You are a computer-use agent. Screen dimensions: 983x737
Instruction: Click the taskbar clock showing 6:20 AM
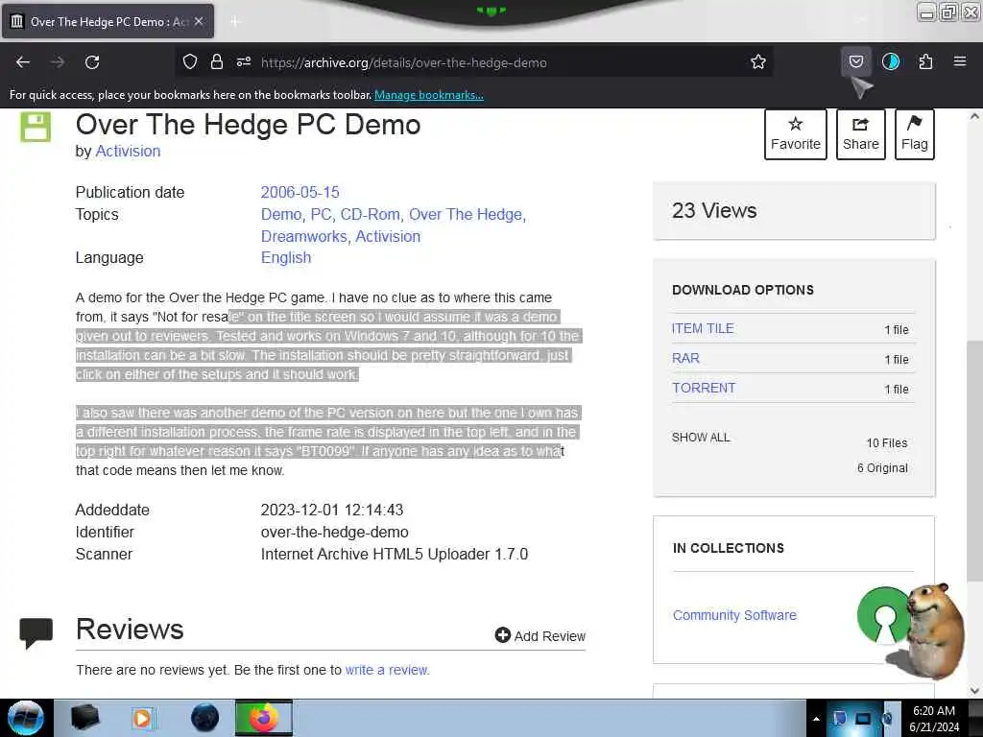click(934, 718)
